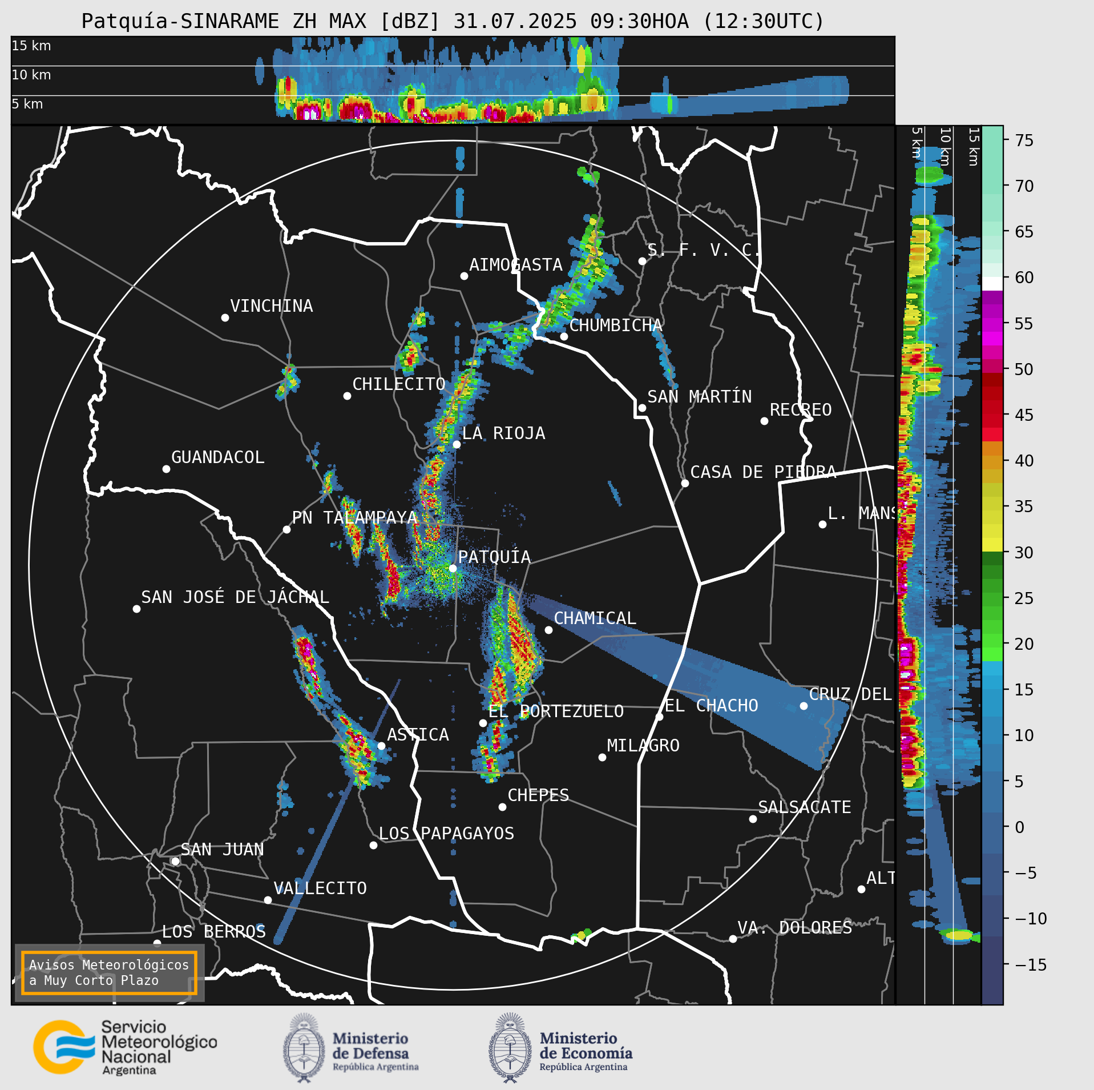
Task: Click the 15 km label in side cross-section
Action: (974, 147)
